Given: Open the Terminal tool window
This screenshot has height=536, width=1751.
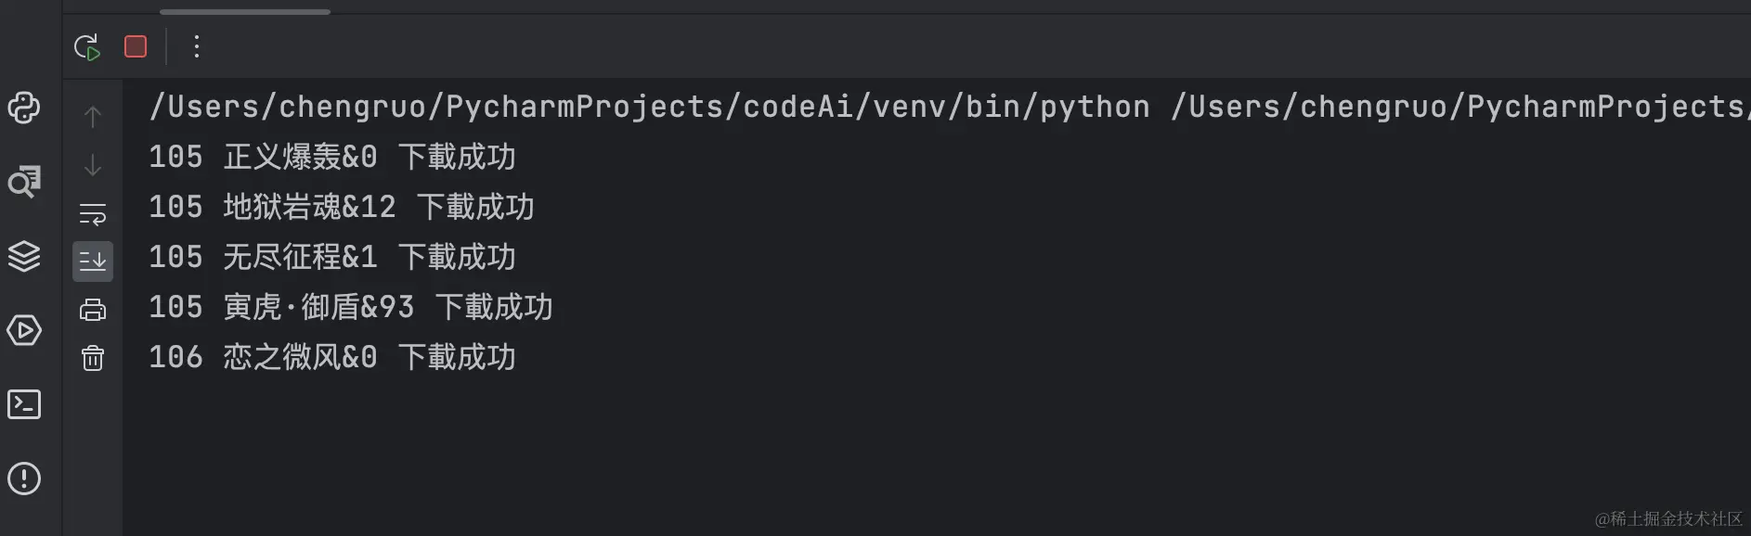Looking at the screenshot, I should coord(24,404).
